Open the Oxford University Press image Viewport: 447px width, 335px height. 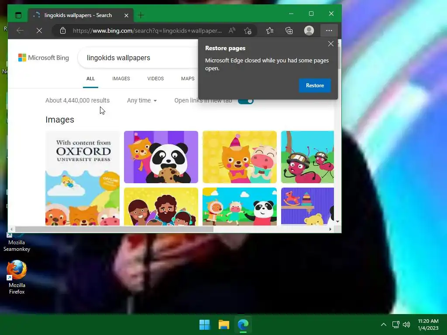[x=83, y=178]
